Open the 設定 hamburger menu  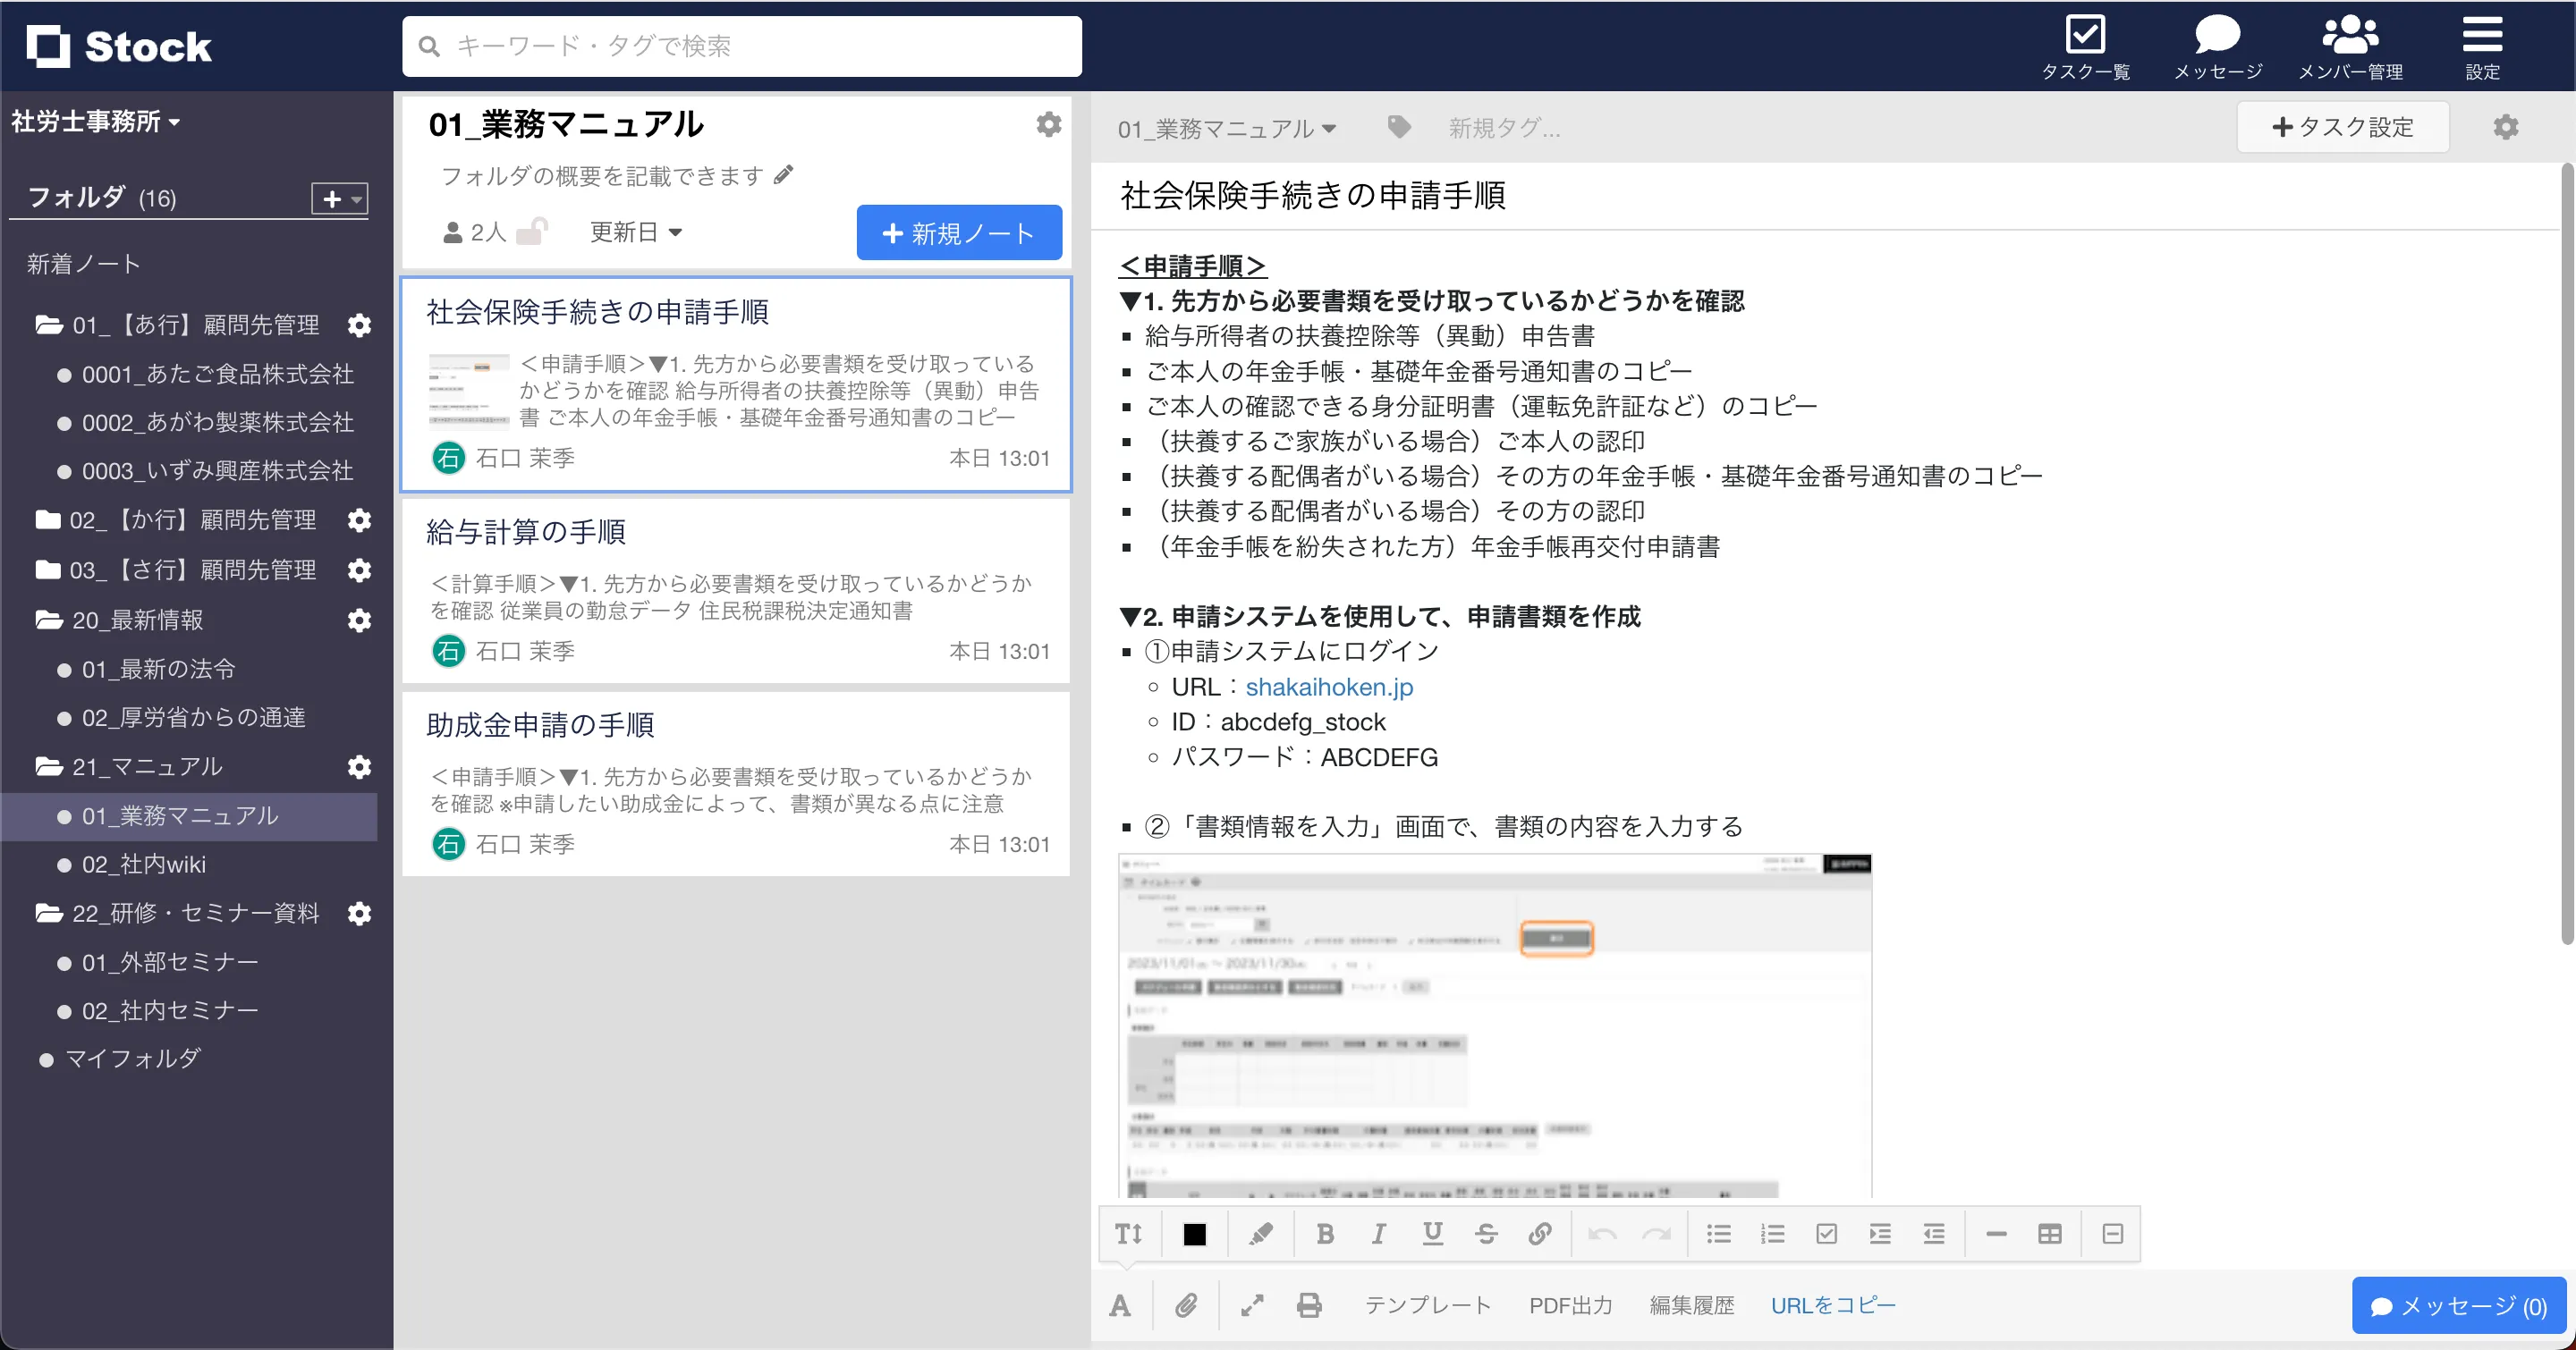click(2482, 38)
